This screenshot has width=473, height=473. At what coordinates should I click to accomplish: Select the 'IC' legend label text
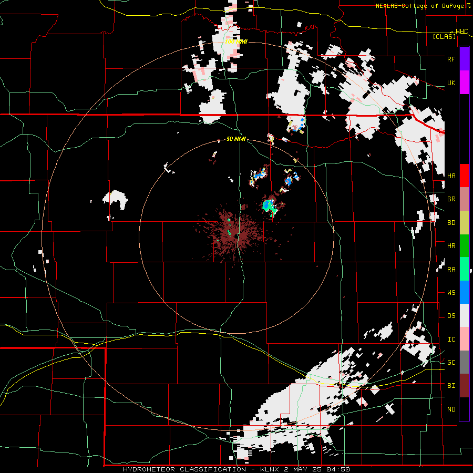click(451, 339)
